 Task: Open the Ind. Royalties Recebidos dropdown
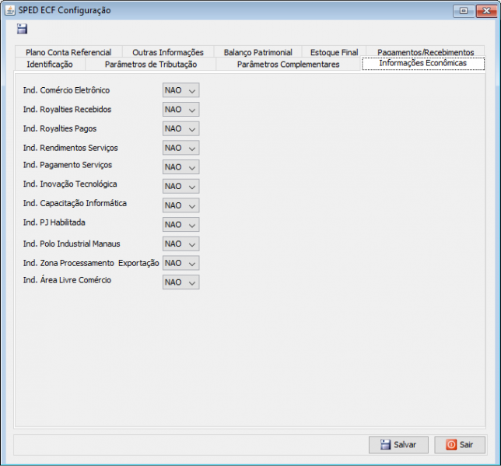(x=180, y=110)
